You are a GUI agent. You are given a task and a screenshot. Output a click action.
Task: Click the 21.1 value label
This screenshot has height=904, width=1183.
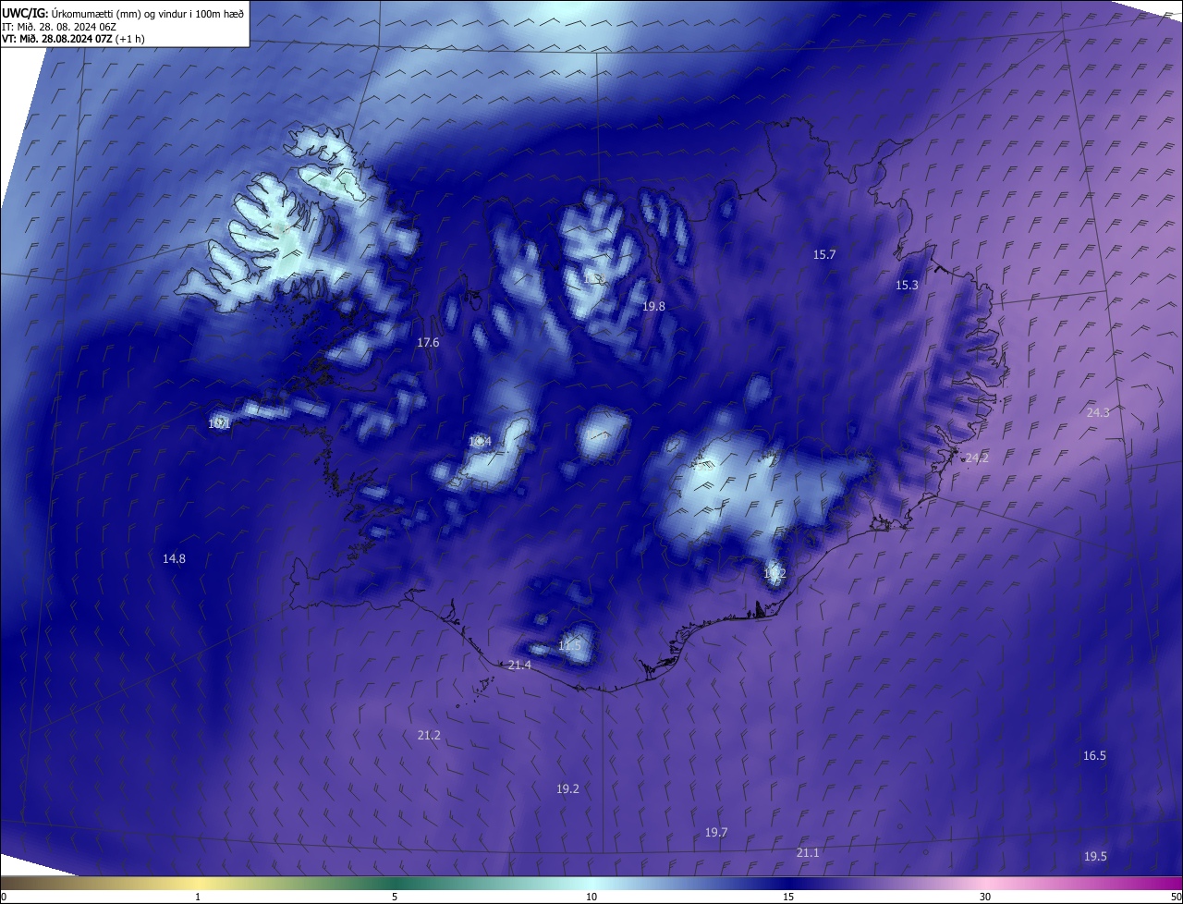tap(808, 853)
